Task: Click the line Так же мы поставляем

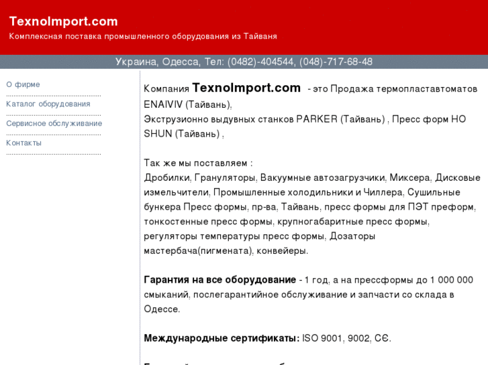Action: [x=198, y=163]
